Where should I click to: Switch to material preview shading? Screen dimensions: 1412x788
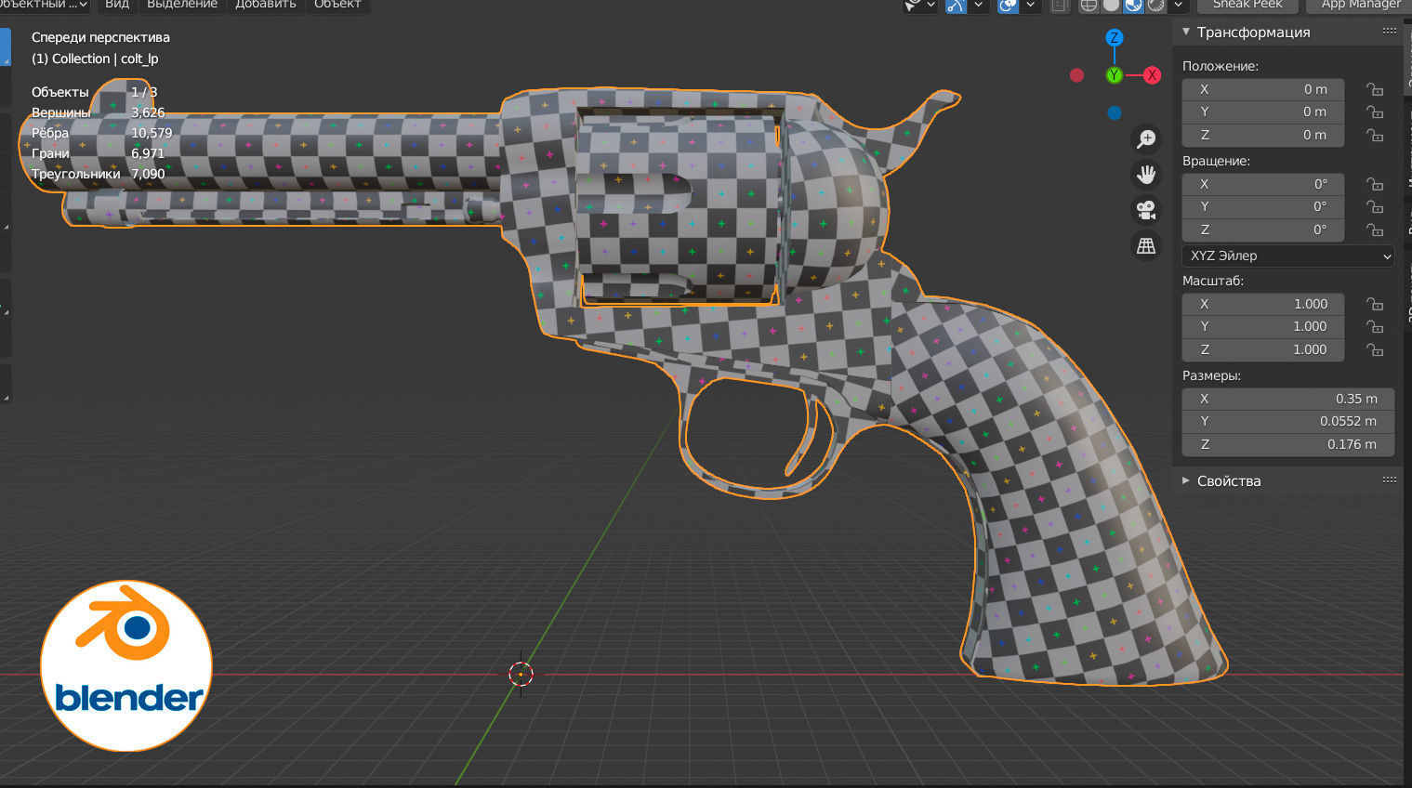click(1133, 5)
